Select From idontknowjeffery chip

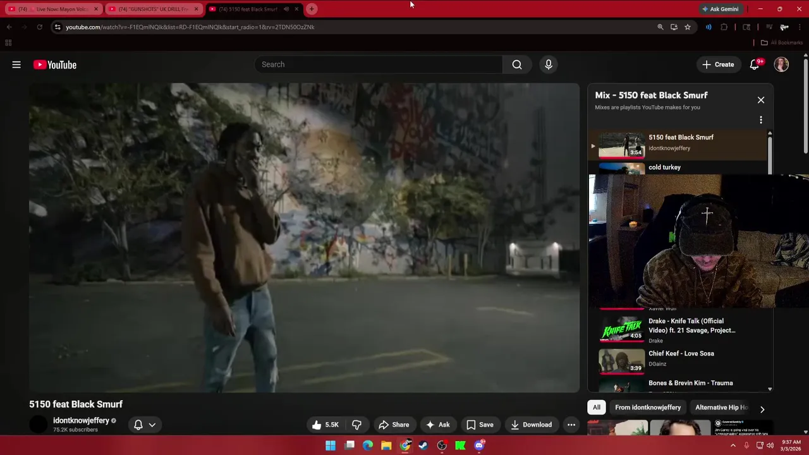tap(648, 408)
